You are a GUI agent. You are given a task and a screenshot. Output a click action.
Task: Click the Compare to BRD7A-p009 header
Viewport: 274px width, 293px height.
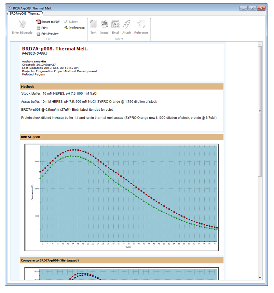click(x=121, y=260)
